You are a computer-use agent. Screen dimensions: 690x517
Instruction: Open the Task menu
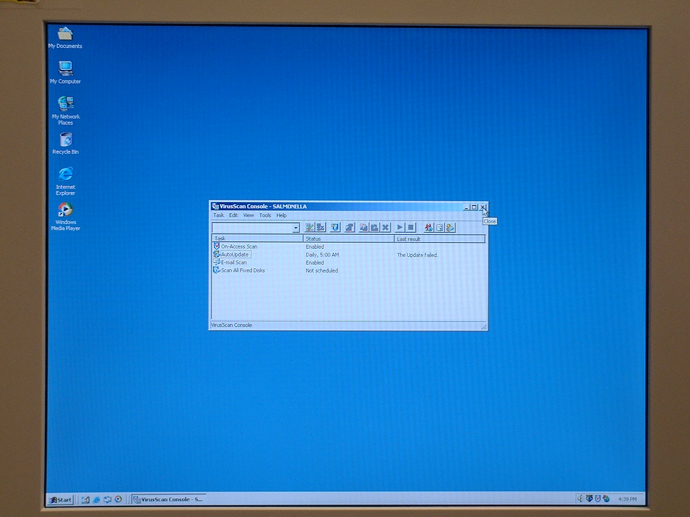click(x=219, y=215)
